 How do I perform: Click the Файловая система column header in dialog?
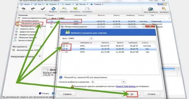tap(86, 43)
